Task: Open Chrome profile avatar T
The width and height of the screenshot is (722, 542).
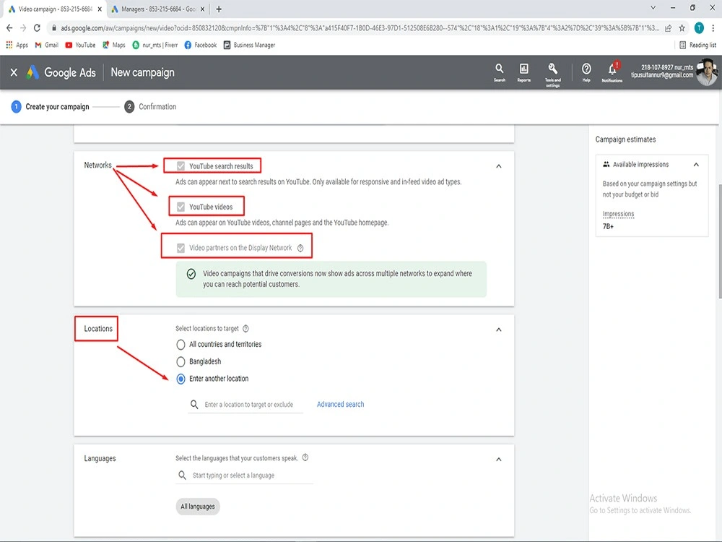Action: tap(699, 28)
